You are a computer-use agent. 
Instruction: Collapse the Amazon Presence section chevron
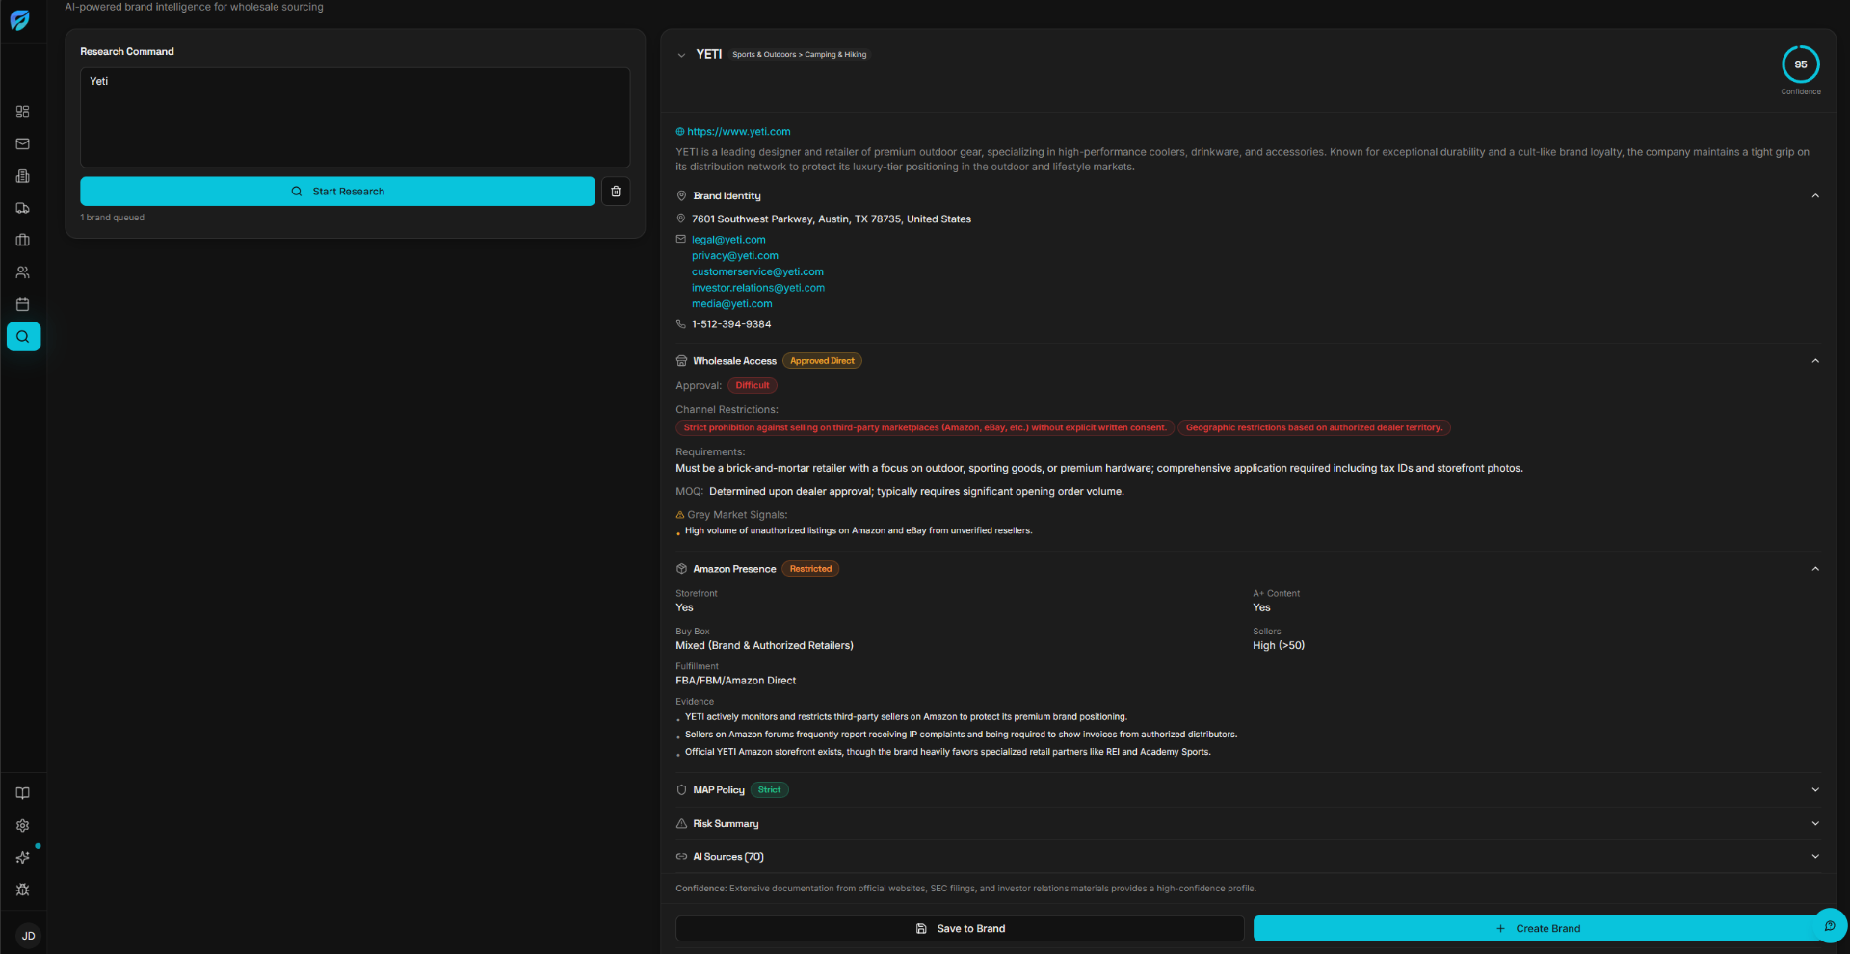pos(1815,569)
